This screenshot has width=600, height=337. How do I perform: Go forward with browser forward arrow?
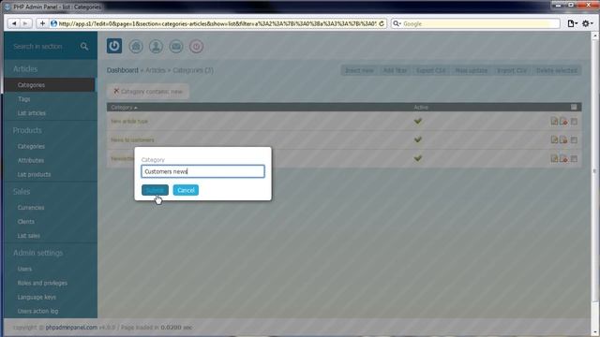pos(25,23)
